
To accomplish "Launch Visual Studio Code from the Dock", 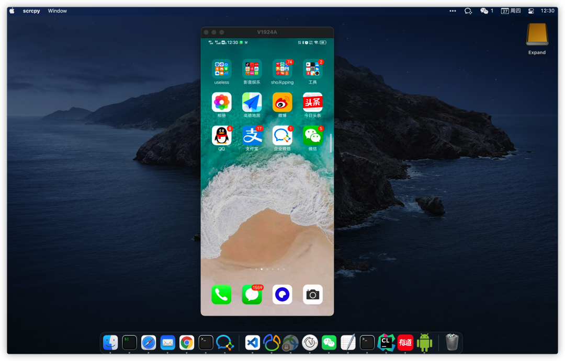I will coord(252,342).
